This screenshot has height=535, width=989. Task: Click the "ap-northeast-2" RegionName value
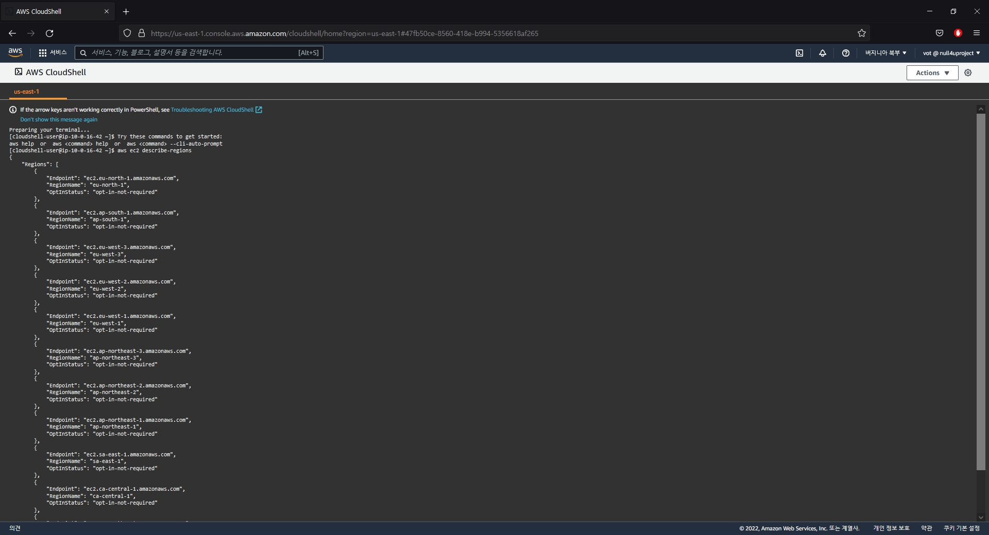pyautogui.click(x=114, y=393)
